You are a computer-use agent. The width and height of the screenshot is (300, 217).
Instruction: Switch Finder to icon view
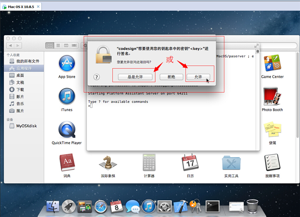[50, 45]
